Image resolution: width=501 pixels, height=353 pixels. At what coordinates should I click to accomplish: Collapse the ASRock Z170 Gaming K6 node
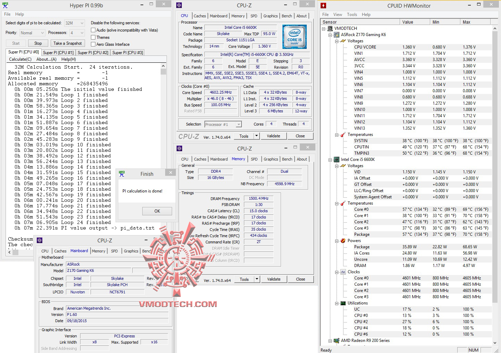point(330,35)
